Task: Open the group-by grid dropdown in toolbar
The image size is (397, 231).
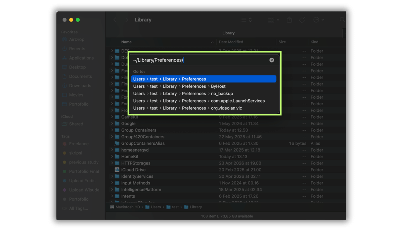Action: pos(274,20)
